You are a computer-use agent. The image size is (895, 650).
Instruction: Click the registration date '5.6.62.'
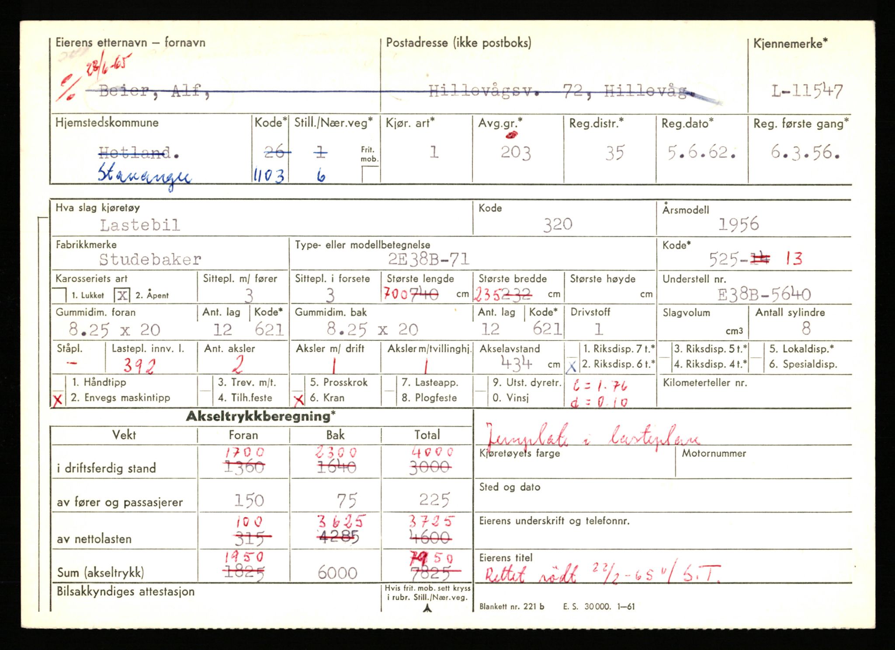point(702,152)
